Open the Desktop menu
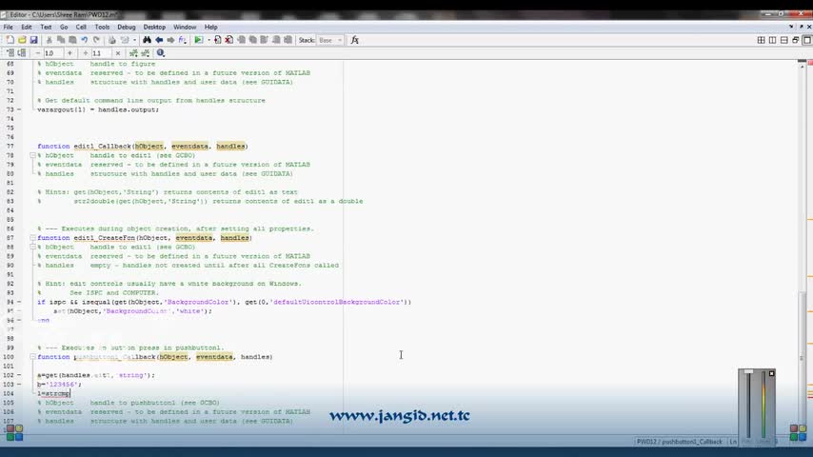The image size is (813, 457). click(x=154, y=27)
